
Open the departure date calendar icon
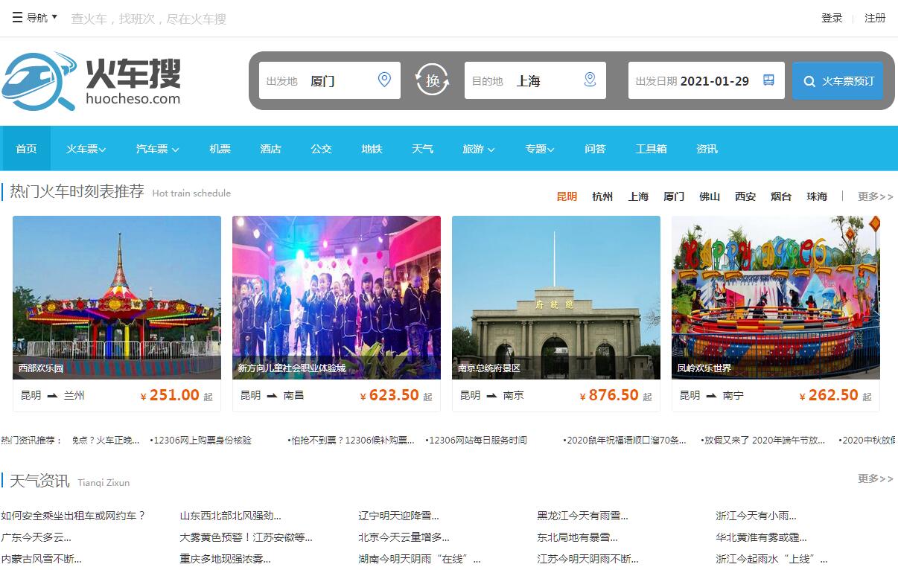768,80
